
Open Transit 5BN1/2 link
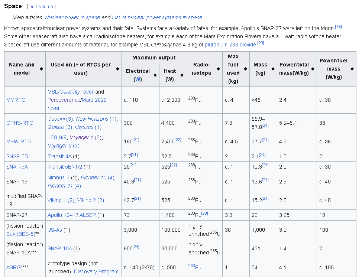(65, 167)
